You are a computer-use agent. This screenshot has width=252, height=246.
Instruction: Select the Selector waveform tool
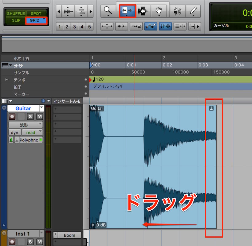[143, 11]
